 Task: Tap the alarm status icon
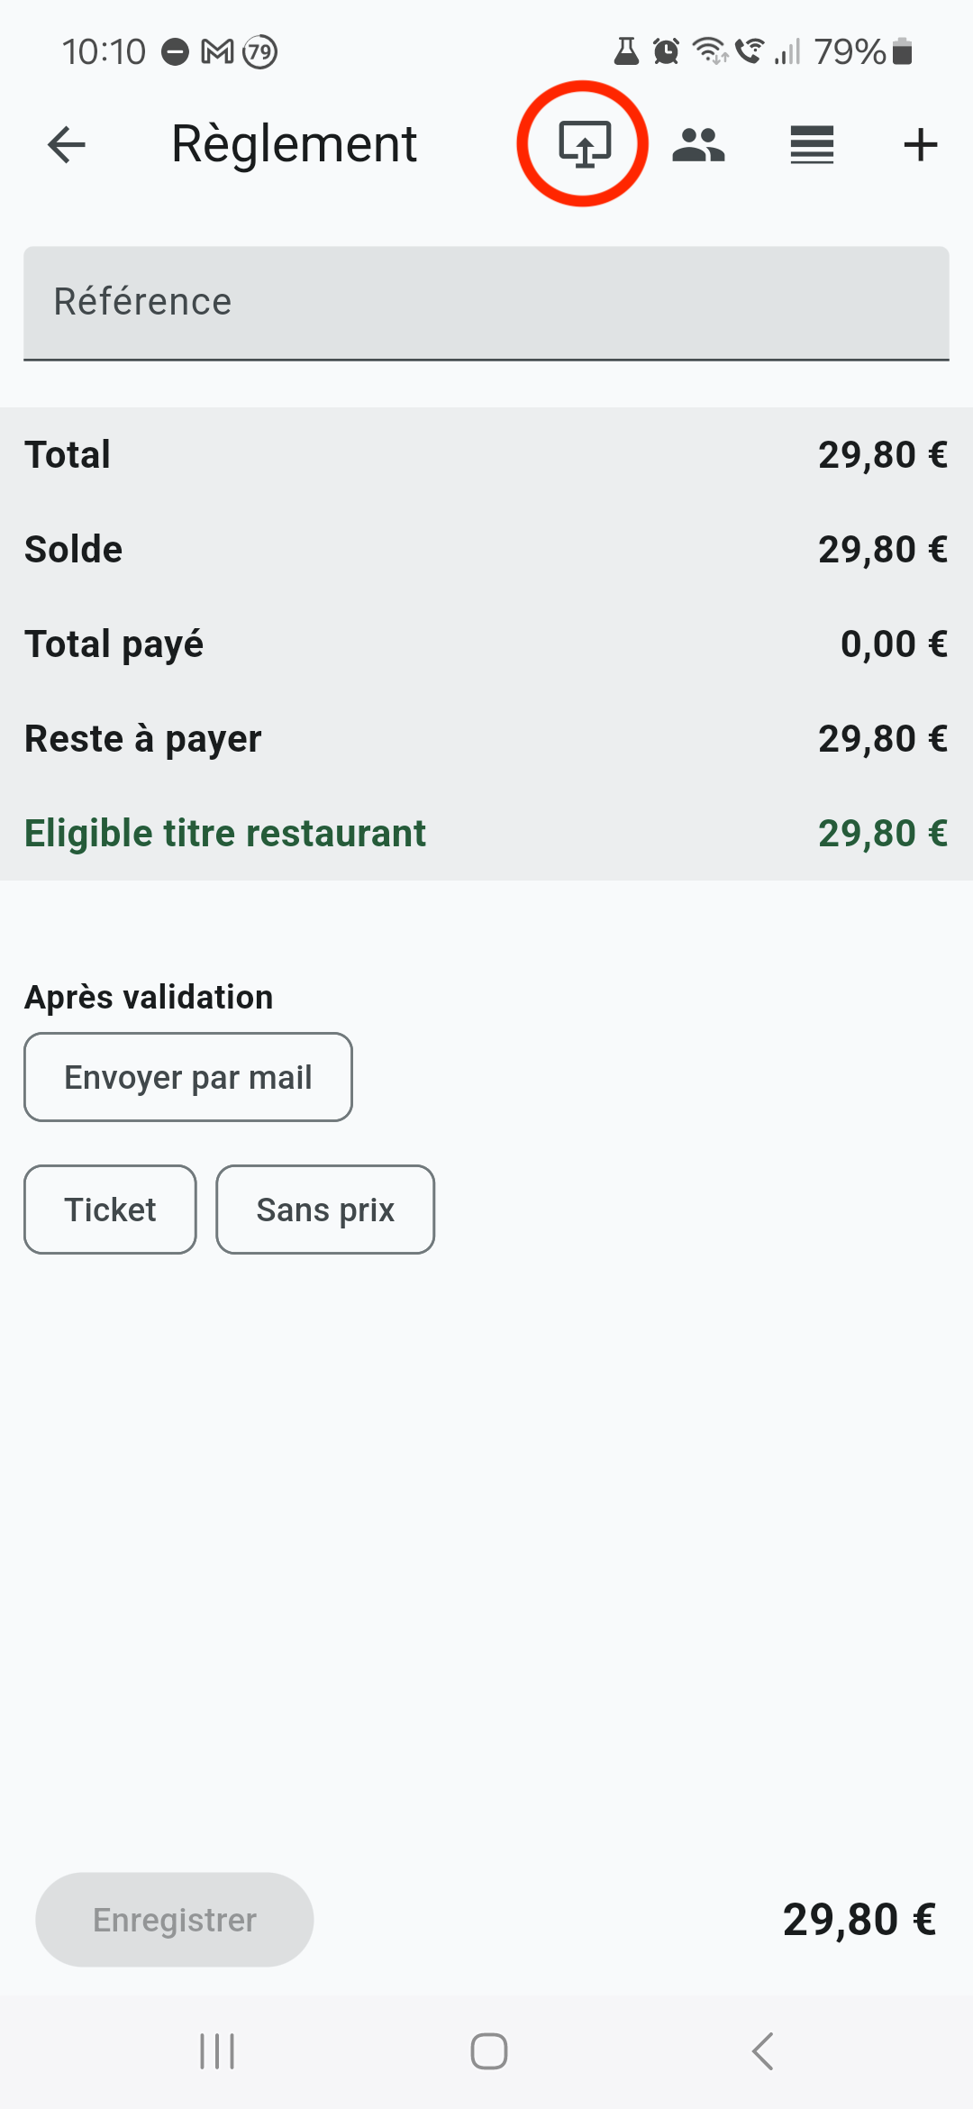666,52
